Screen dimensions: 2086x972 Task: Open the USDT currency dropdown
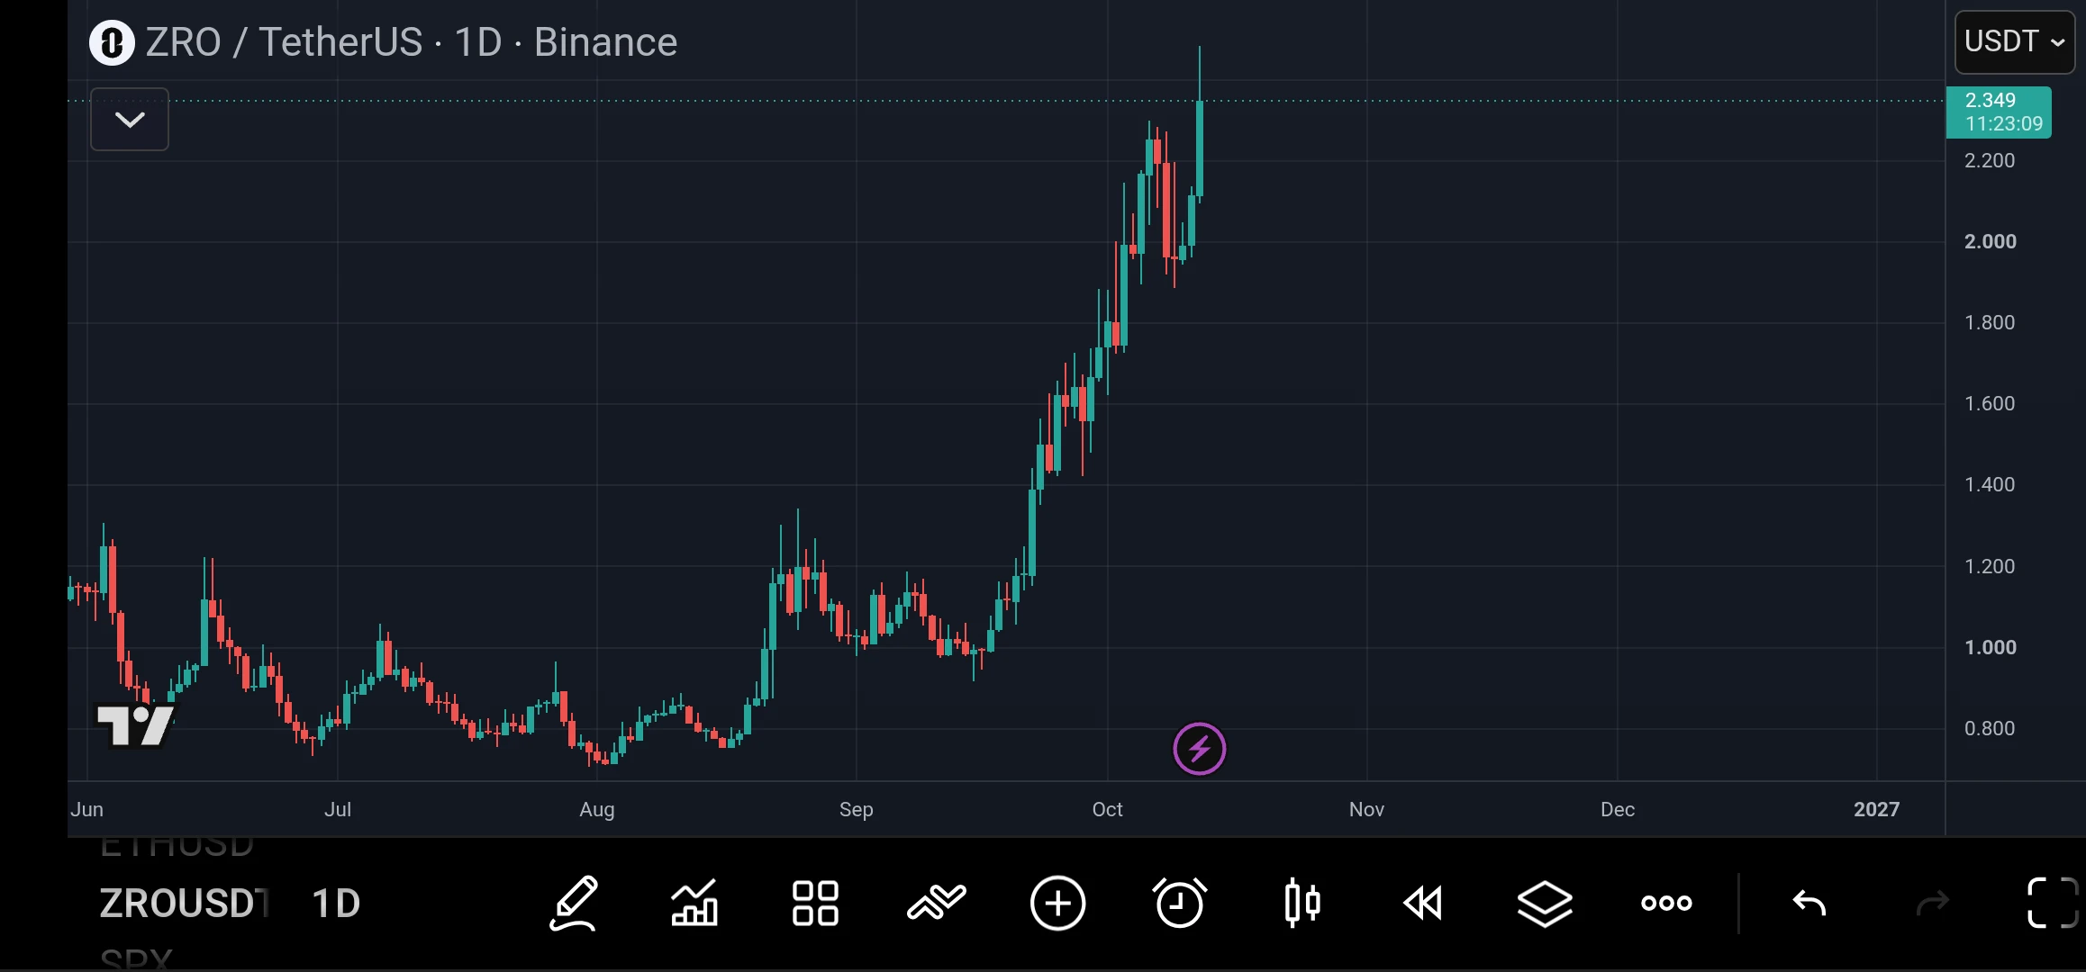point(2014,41)
